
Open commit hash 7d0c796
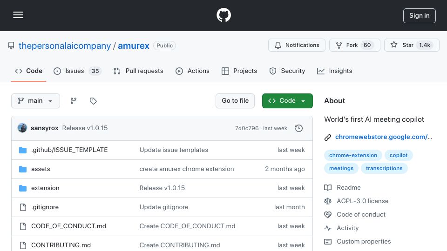pos(247,128)
